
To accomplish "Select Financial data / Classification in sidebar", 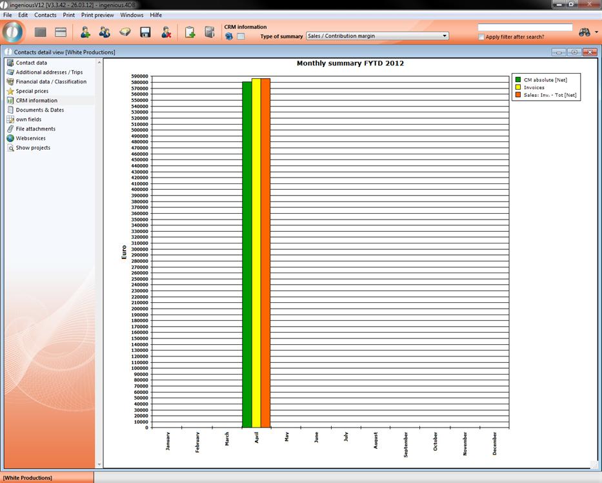I will pos(51,82).
